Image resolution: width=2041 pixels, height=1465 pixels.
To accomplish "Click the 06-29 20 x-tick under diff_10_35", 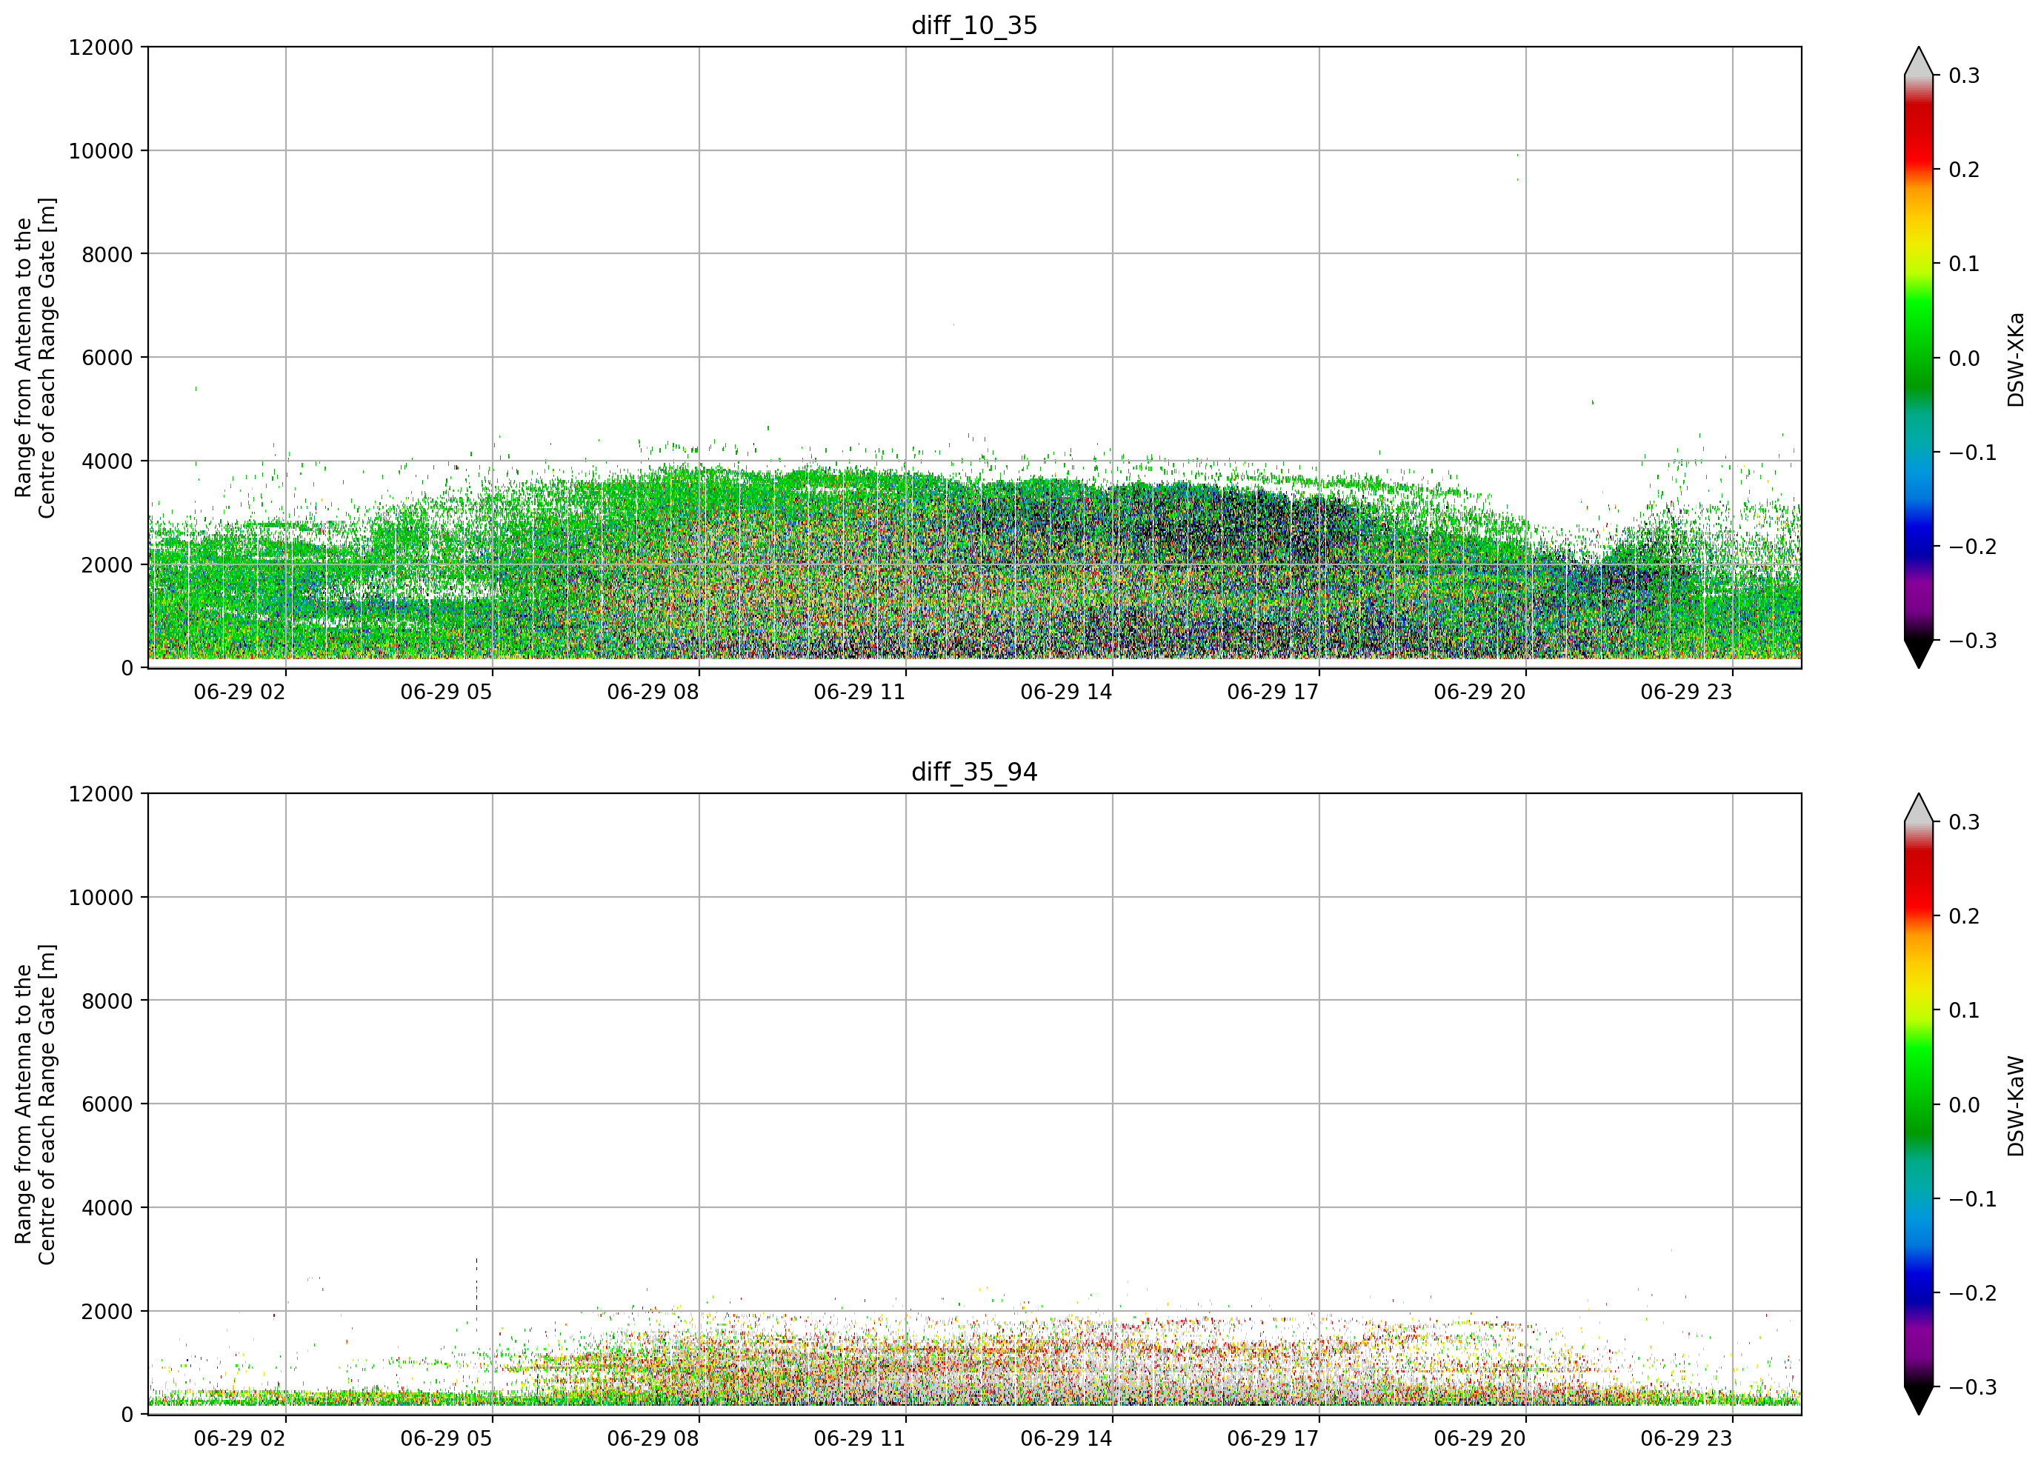I will 1479,692.
